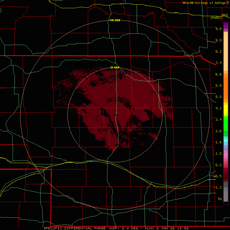Viewport: 230px width, 230px height.
Task: Click the 9.0 value on the color scale
Action: click(218, 40)
